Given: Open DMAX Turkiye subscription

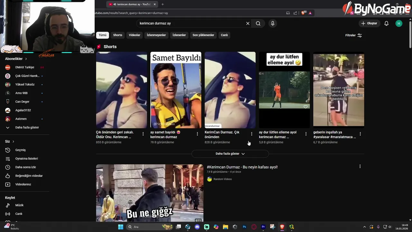Looking at the screenshot, I should (x=25, y=67).
